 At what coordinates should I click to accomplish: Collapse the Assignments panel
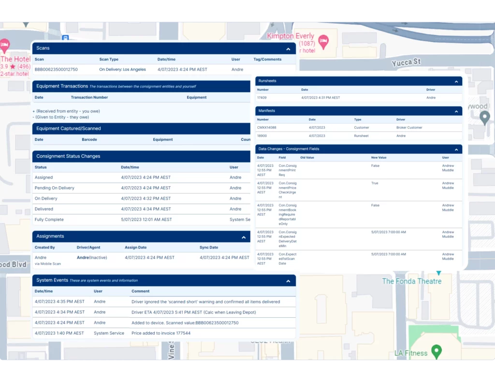[244, 236]
